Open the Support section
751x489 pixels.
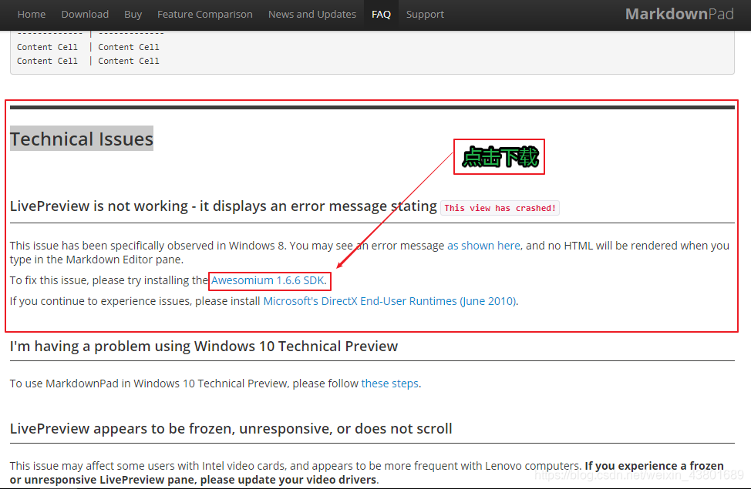pyautogui.click(x=425, y=14)
